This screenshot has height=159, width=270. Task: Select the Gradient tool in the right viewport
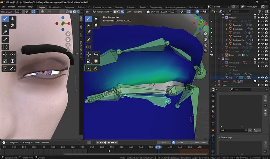[89, 32]
